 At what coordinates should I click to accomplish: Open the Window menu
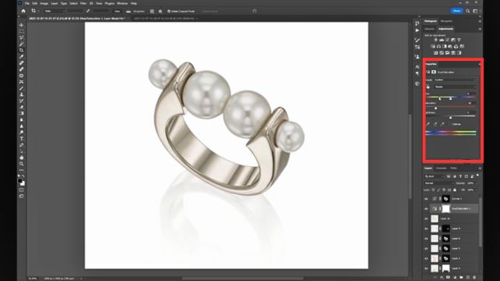[122, 3]
